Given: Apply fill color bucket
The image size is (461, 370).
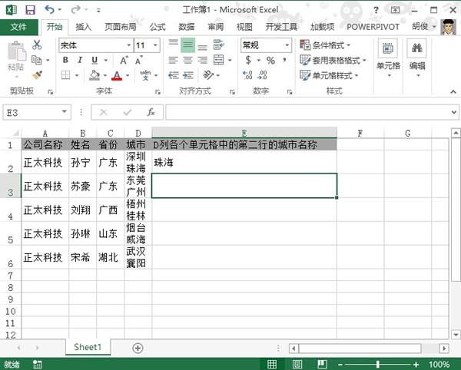Looking at the screenshot, I should pos(95,75).
